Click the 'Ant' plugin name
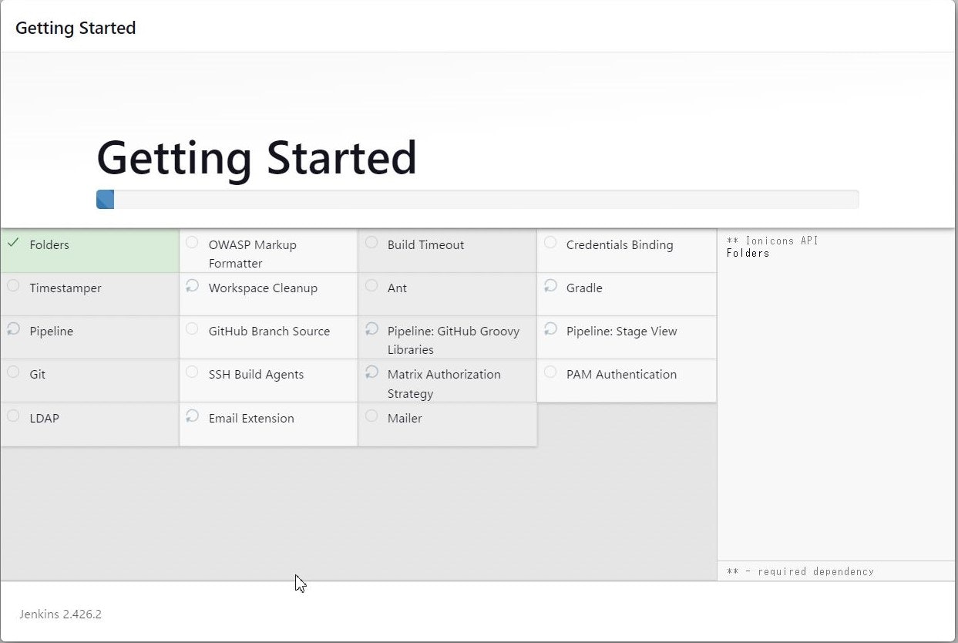 (x=397, y=288)
